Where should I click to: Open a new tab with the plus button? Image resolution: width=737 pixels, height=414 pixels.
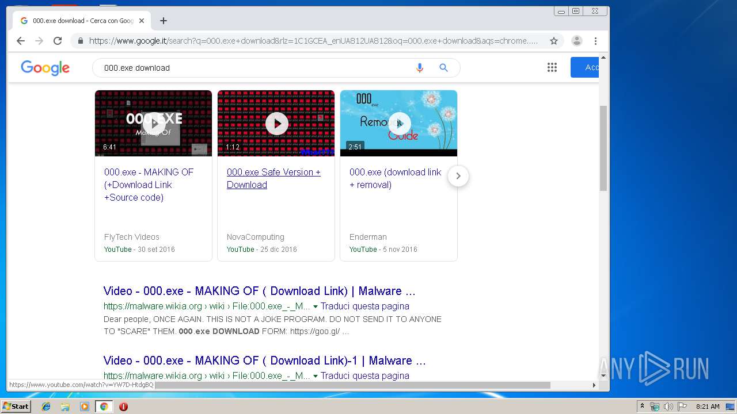pos(164,21)
